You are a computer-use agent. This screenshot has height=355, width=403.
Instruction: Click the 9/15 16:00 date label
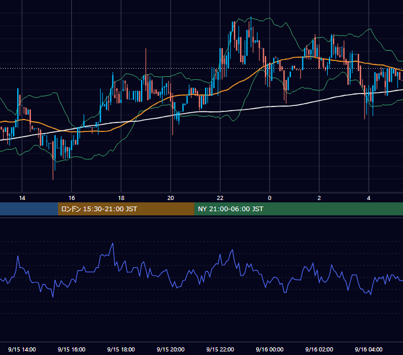(72, 349)
